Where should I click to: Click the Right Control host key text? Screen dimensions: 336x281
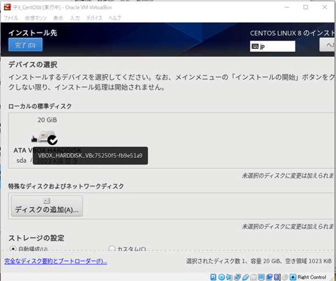point(312,277)
